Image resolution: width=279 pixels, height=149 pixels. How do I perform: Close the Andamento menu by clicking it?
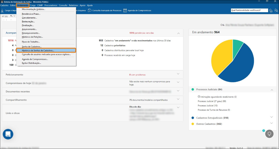[23, 5]
